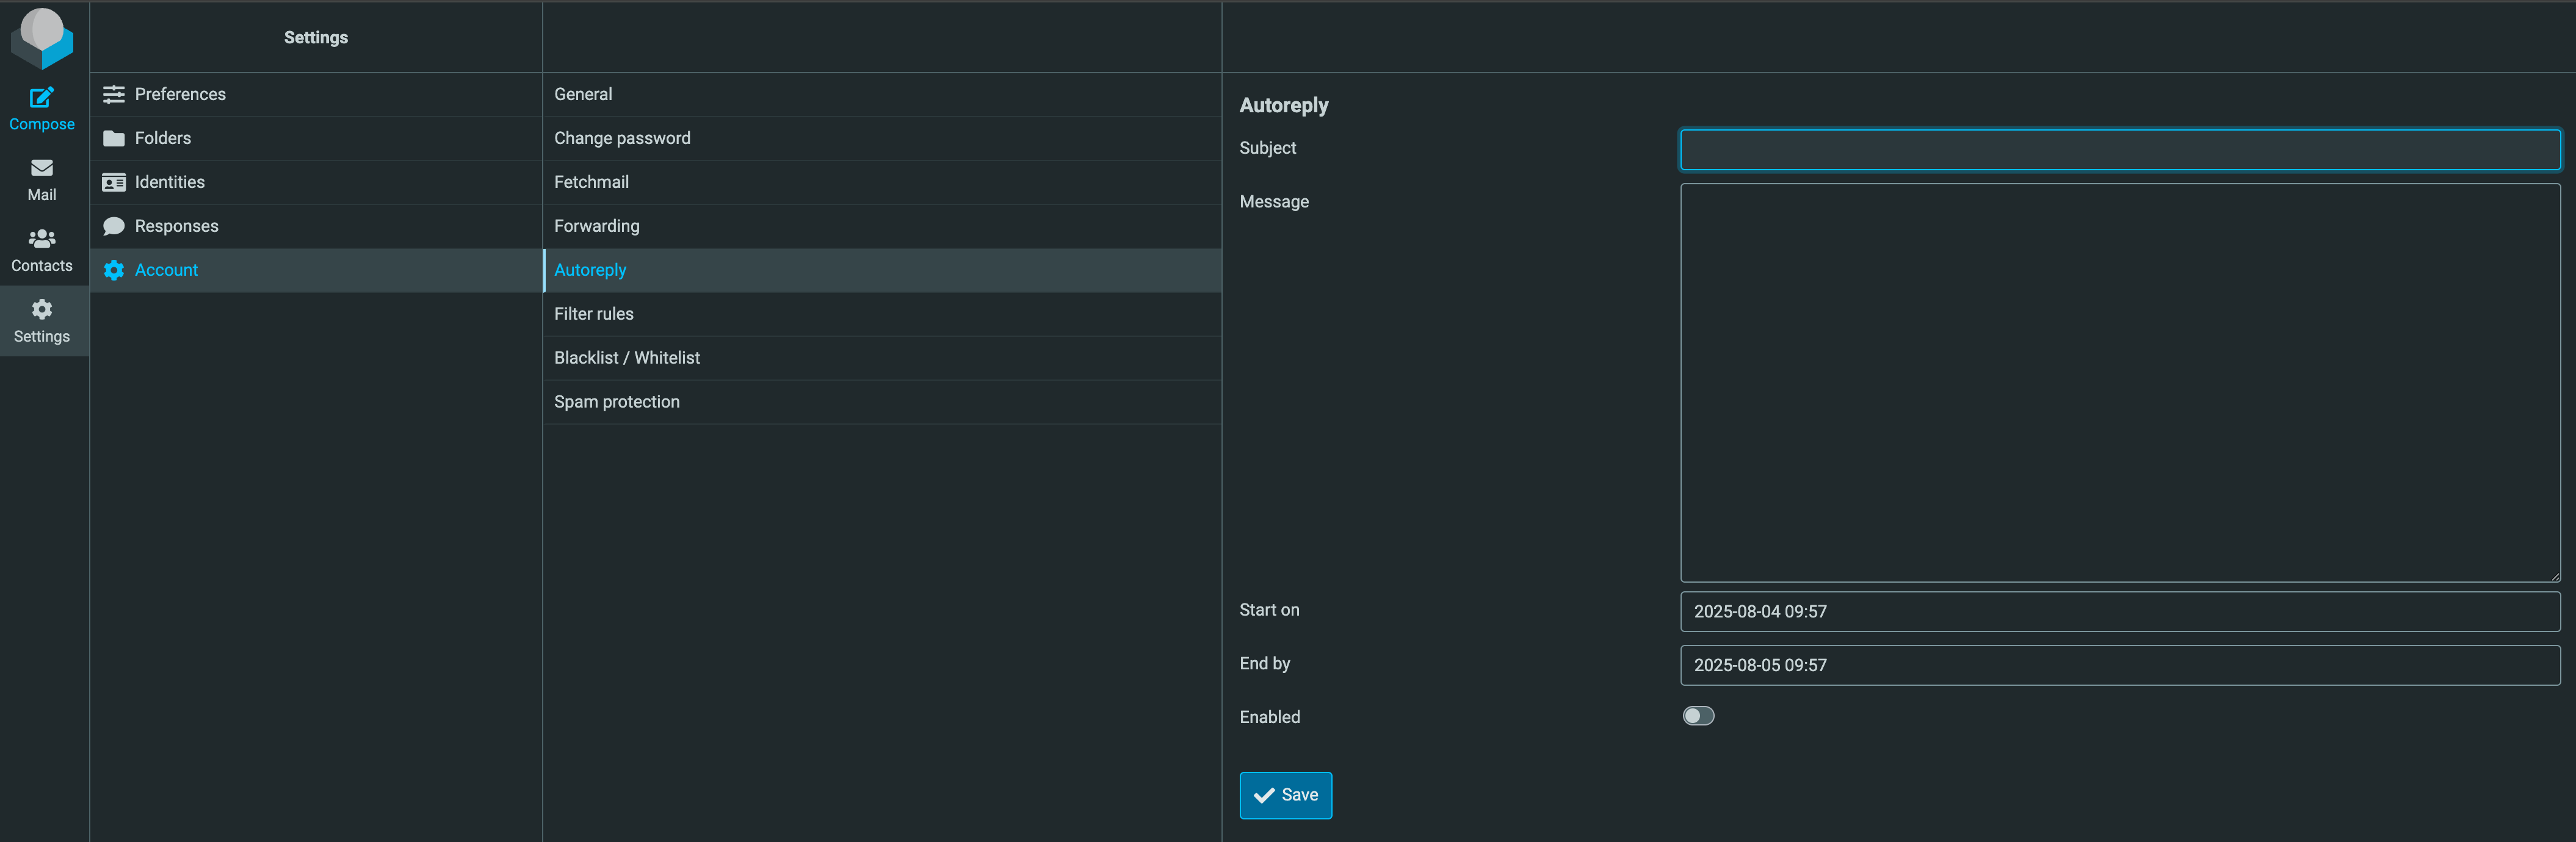The height and width of the screenshot is (842, 2576).
Task: Click the Identities card icon
Action: point(114,182)
